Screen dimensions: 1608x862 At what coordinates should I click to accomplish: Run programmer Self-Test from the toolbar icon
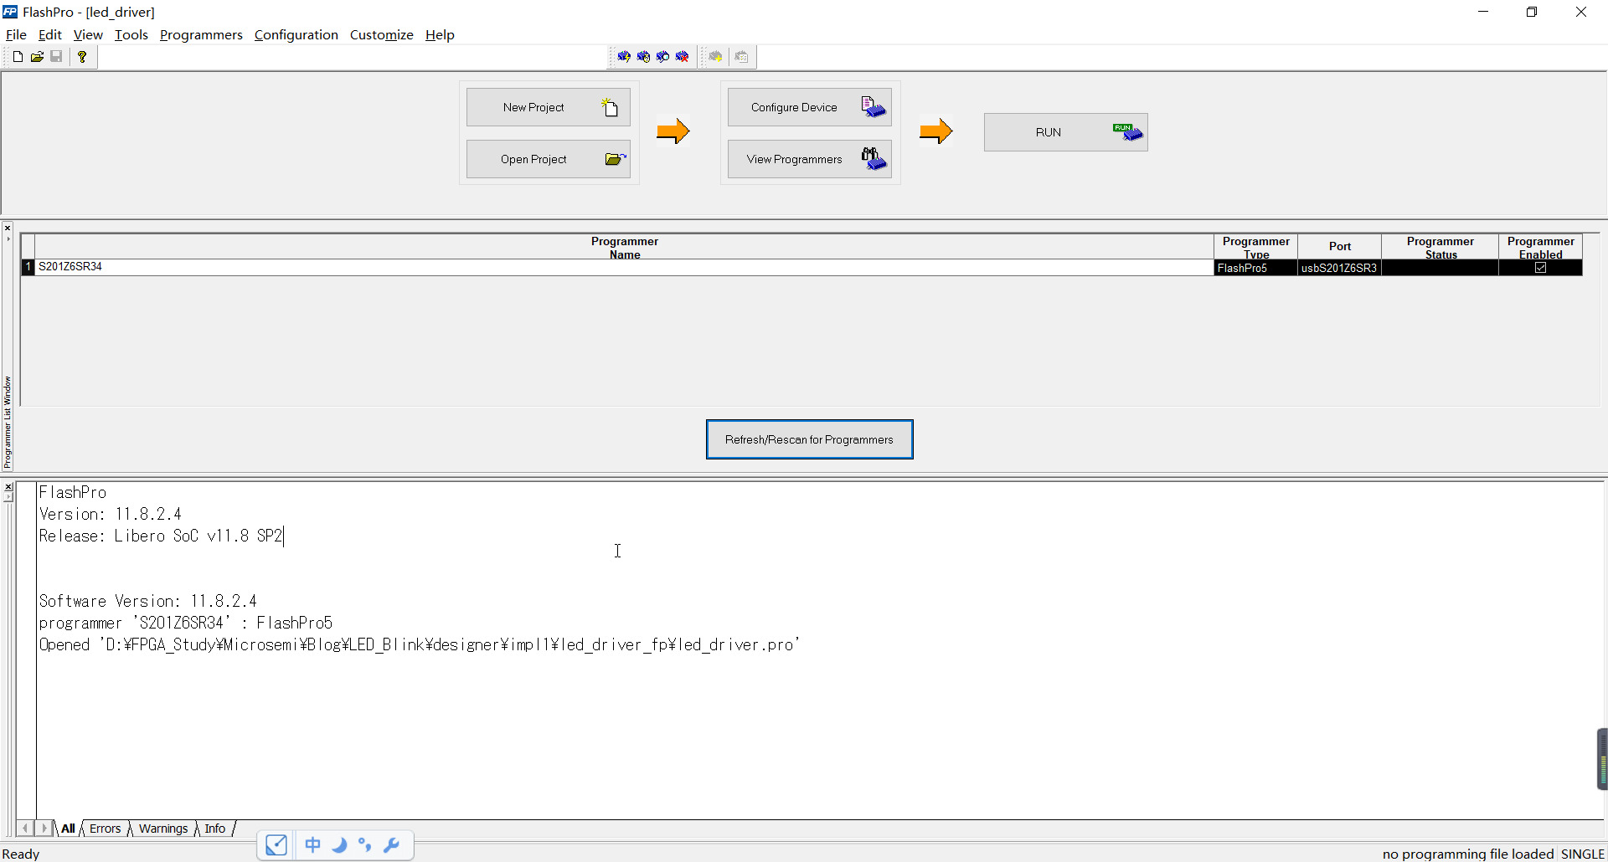tap(644, 56)
